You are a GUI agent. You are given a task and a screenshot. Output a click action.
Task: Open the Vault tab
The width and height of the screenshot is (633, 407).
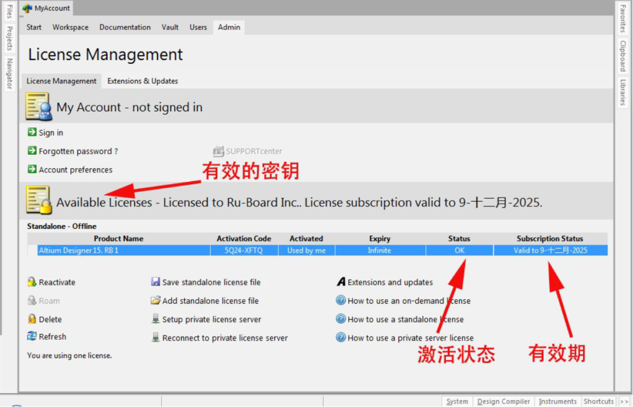click(170, 27)
